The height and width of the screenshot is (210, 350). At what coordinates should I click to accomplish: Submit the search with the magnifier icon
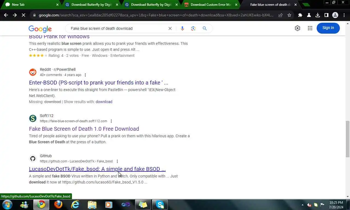(x=205, y=28)
